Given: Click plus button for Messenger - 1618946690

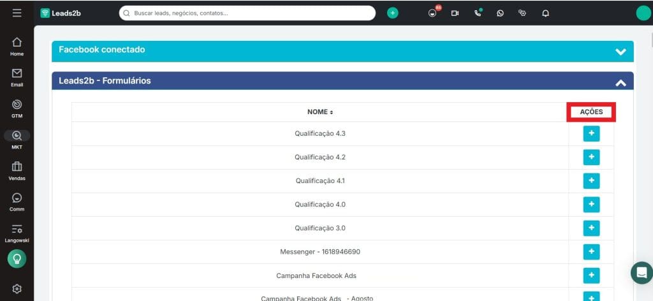Looking at the screenshot, I should pos(591,252).
